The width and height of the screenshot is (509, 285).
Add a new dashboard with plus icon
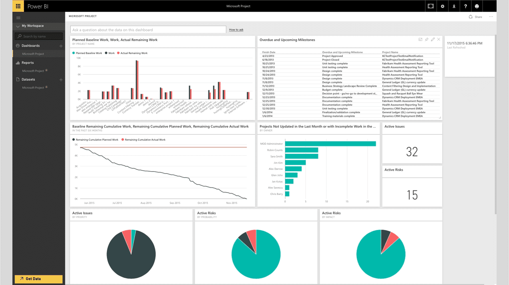61,46
